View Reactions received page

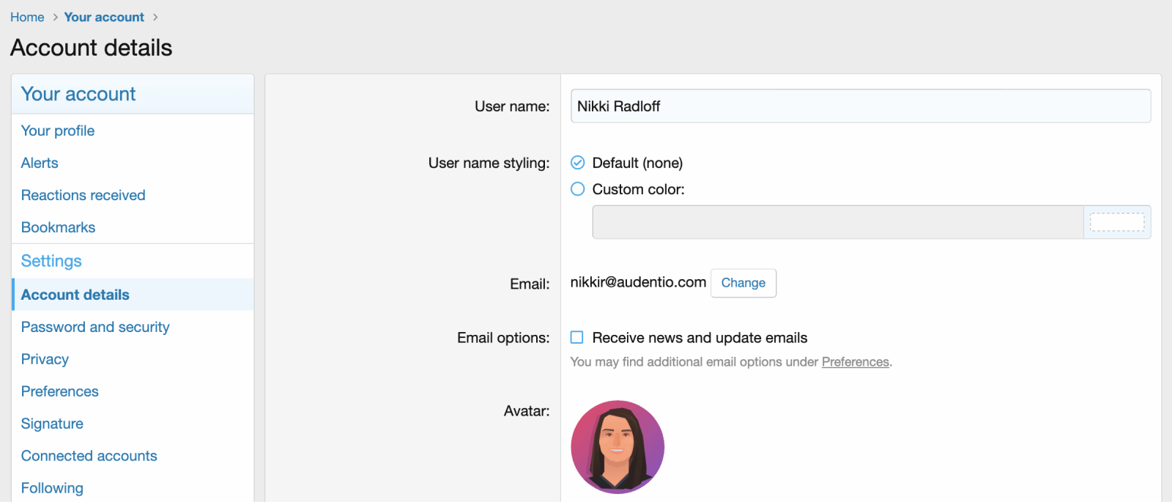point(84,195)
